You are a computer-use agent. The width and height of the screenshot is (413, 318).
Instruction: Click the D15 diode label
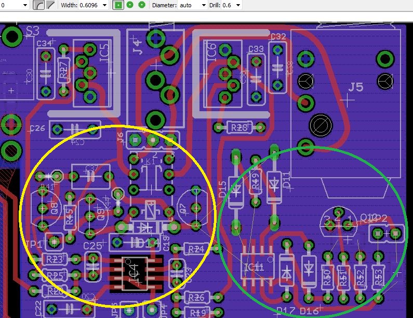[x=223, y=190]
